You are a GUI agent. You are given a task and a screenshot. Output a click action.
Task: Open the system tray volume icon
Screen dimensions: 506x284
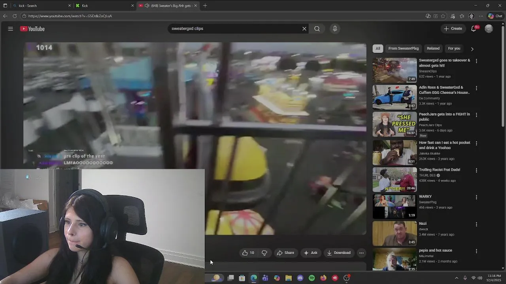480,278
